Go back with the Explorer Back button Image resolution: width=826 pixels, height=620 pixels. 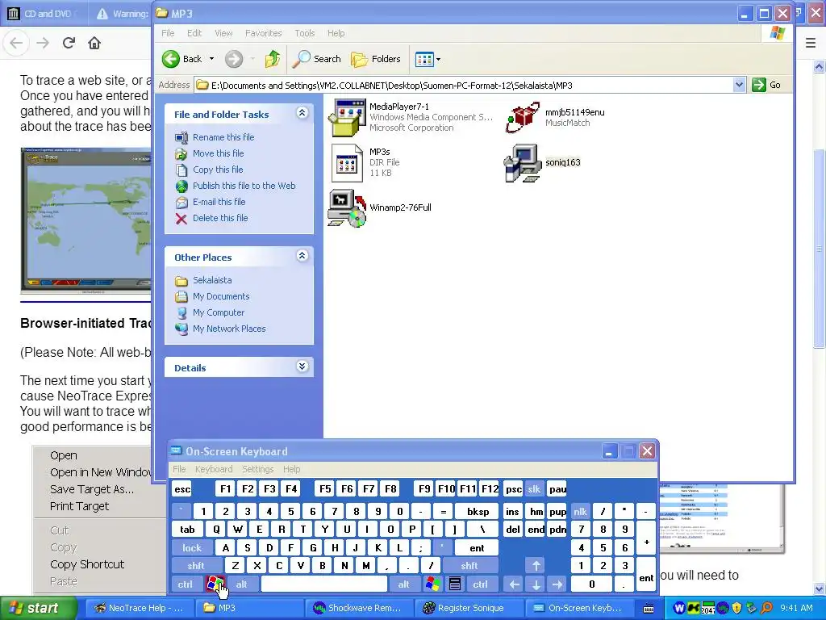tap(181, 59)
